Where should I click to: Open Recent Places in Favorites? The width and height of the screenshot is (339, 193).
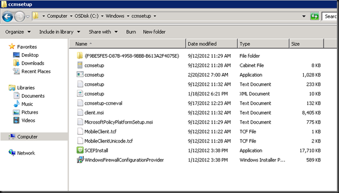pyautogui.click(x=36, y=72)
